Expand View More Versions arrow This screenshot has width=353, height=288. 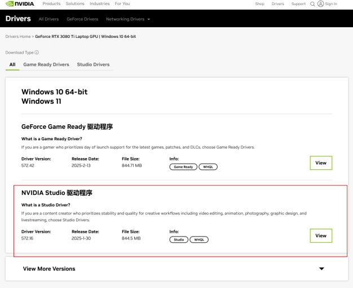(321, 269)
